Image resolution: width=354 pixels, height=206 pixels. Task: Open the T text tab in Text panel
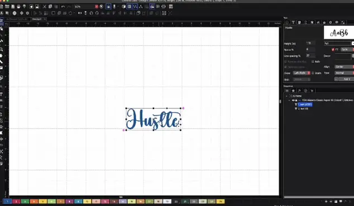293,22
